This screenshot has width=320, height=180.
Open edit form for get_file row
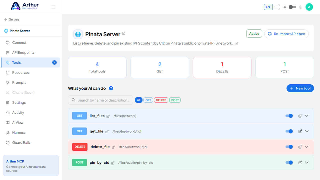click(x=300, y=131)
